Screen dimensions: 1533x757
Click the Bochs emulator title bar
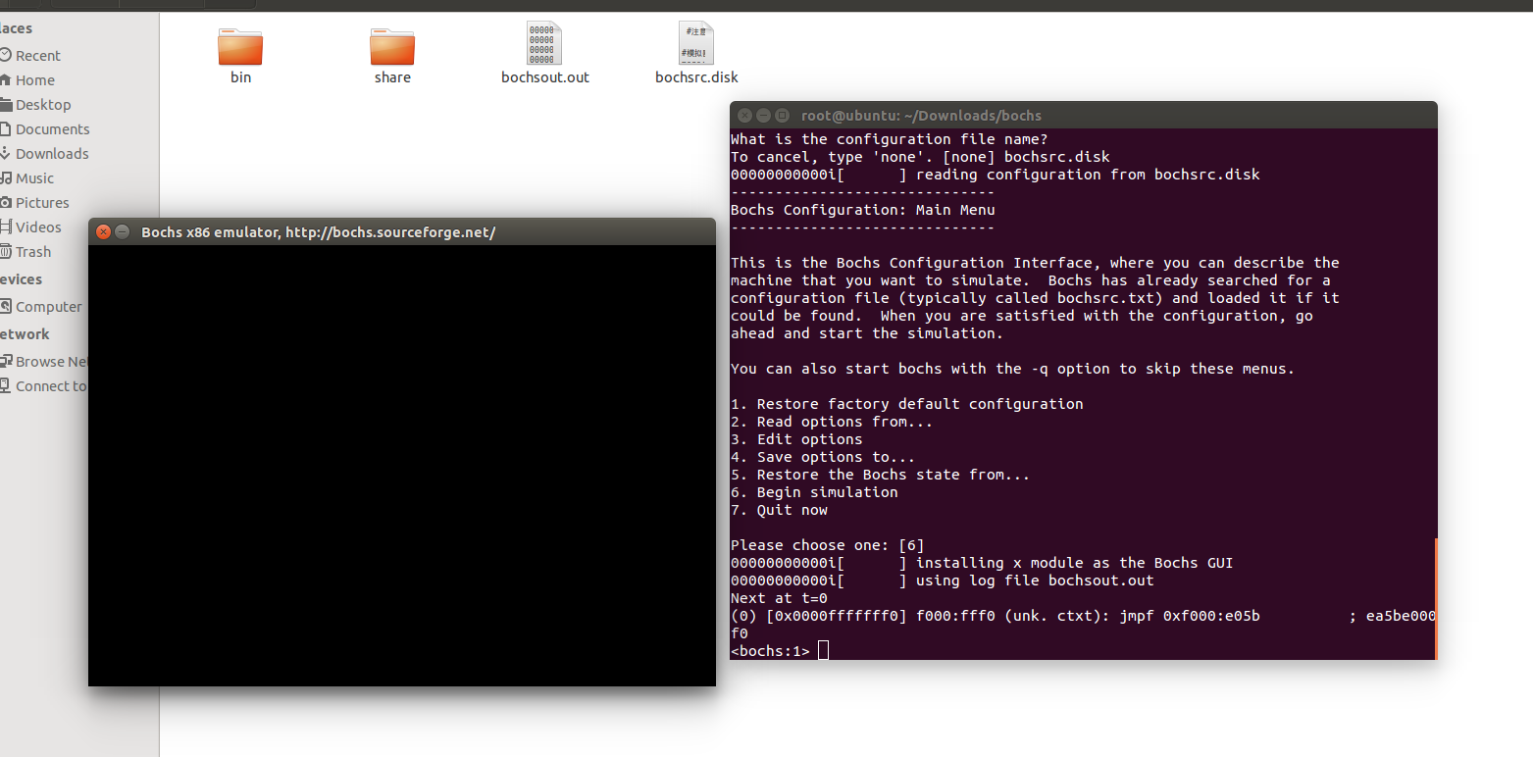coord(402,232)
